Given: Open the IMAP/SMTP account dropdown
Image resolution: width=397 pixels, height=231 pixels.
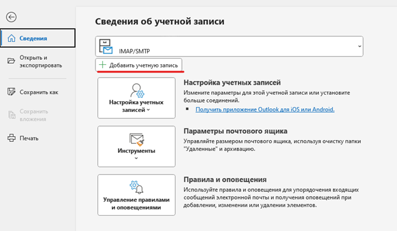Looking at the screenshot, I should (229, 46).
